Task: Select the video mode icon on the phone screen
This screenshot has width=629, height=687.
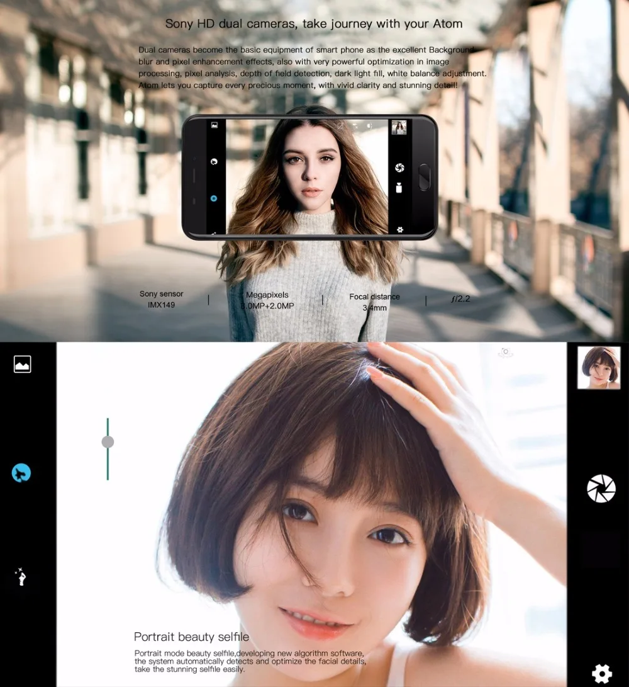Action: click(399, 188)
